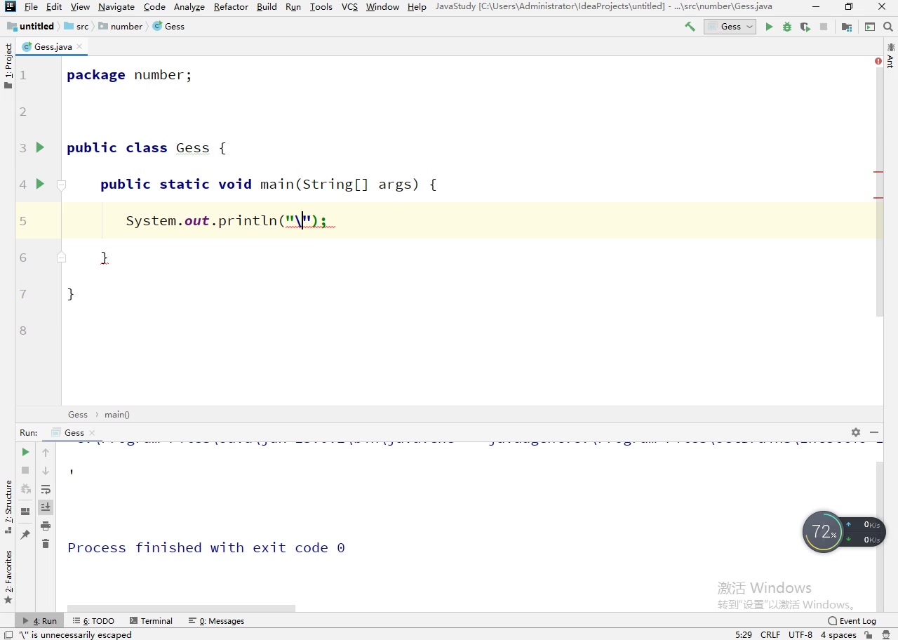
Task: Click Gess in the editor breadcrumb
Action: click(78, 414)
